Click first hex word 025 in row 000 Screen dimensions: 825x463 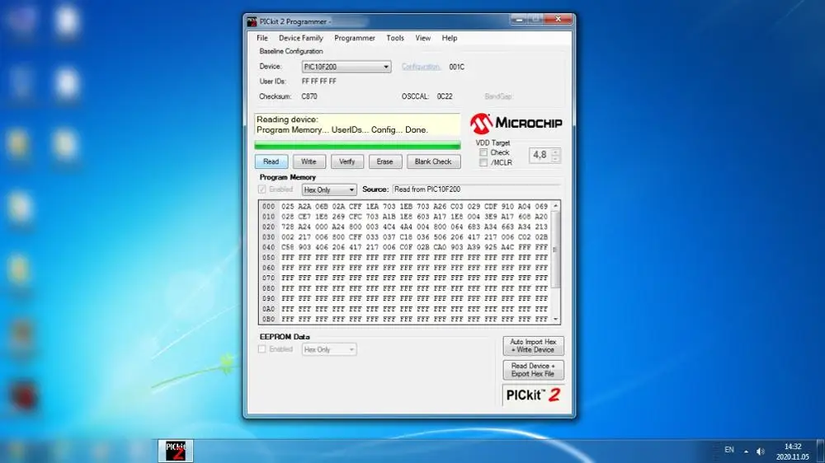[x=287, y=207]
